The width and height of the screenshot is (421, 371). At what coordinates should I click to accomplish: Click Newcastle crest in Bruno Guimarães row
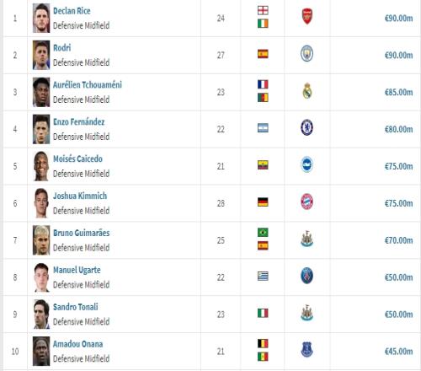306,239
